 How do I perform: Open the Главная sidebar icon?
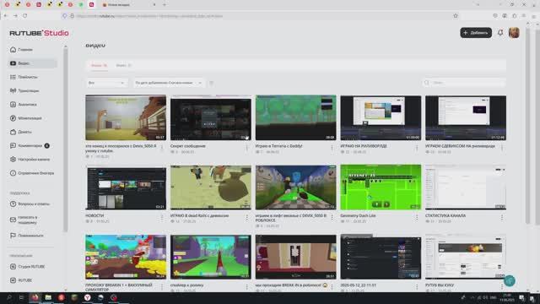tap(13, 50)
